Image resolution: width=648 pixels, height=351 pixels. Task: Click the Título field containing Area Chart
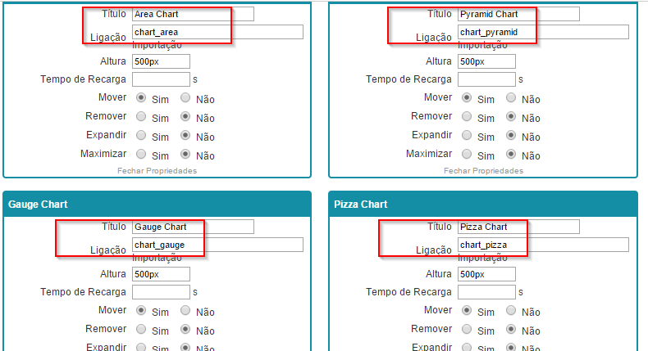click(x=193, y=14)
